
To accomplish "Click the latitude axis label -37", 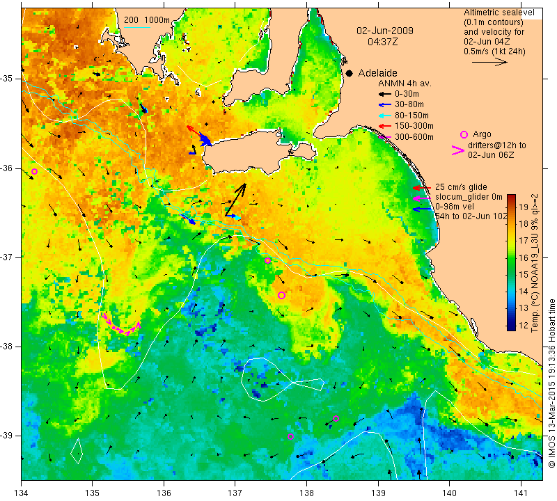I will click(x=7, y=257).
